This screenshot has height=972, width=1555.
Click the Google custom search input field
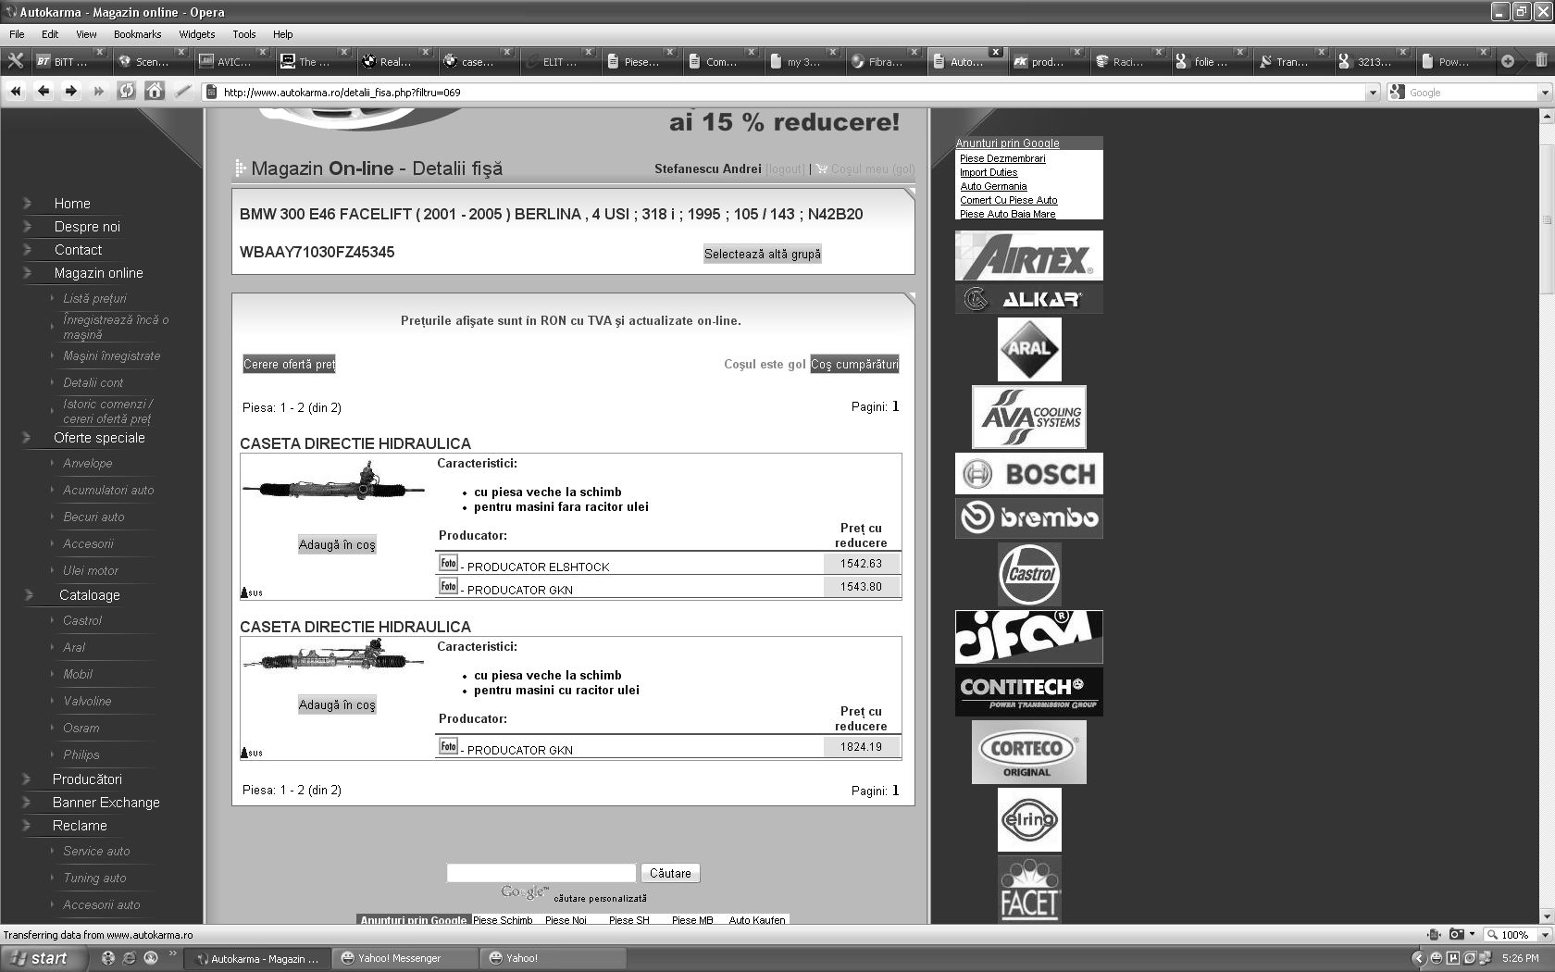[541, 873]
